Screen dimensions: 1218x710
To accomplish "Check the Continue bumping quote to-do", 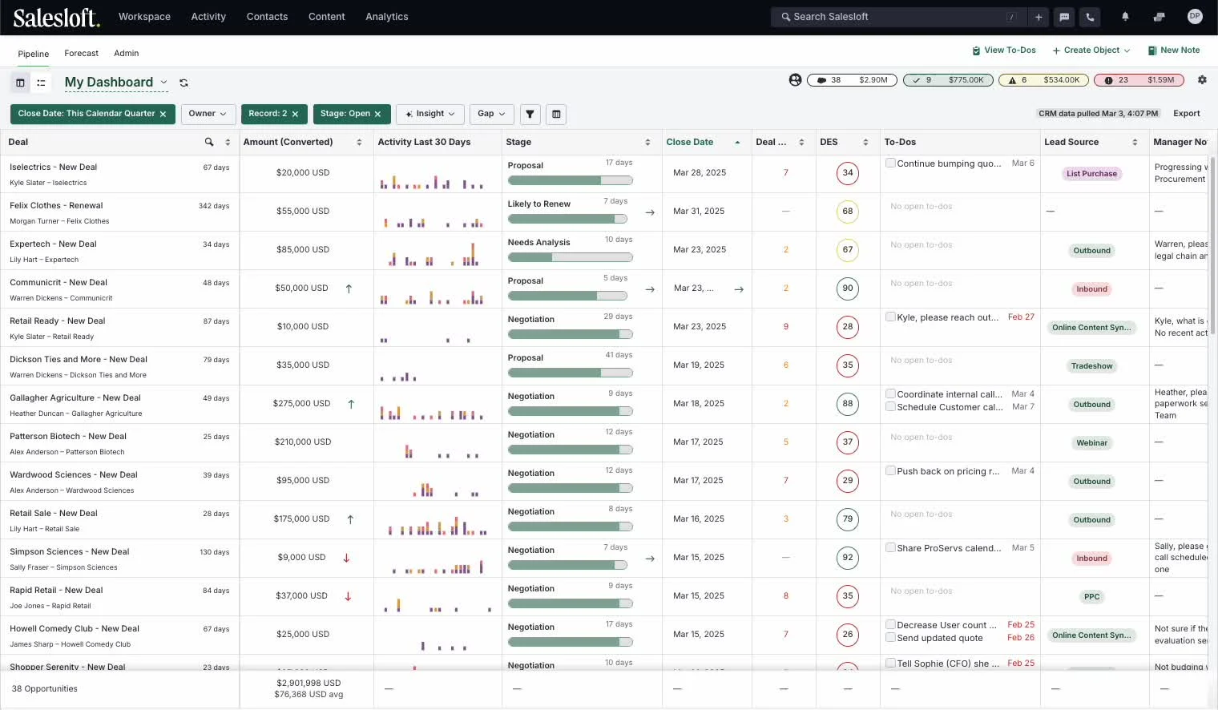I will coord(890,163).
